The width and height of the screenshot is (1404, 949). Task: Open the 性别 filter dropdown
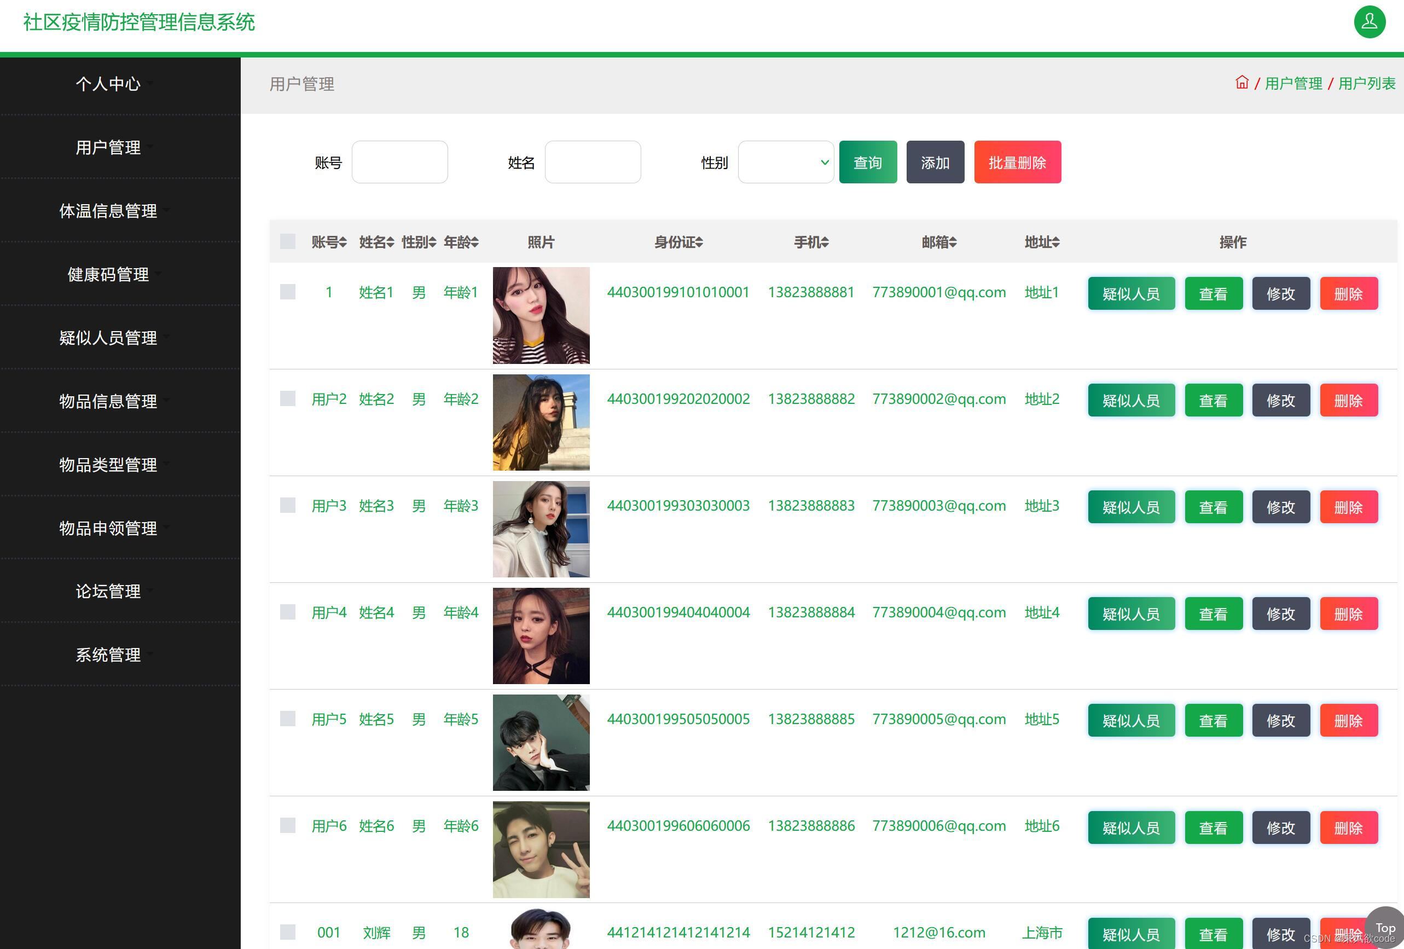(x=785, y=162)
